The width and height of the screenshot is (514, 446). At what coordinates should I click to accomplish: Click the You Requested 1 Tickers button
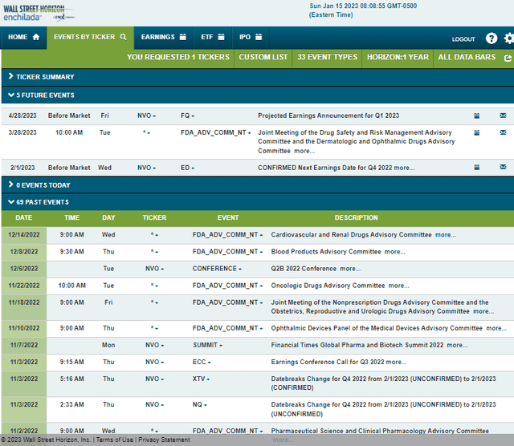[178, 57]
